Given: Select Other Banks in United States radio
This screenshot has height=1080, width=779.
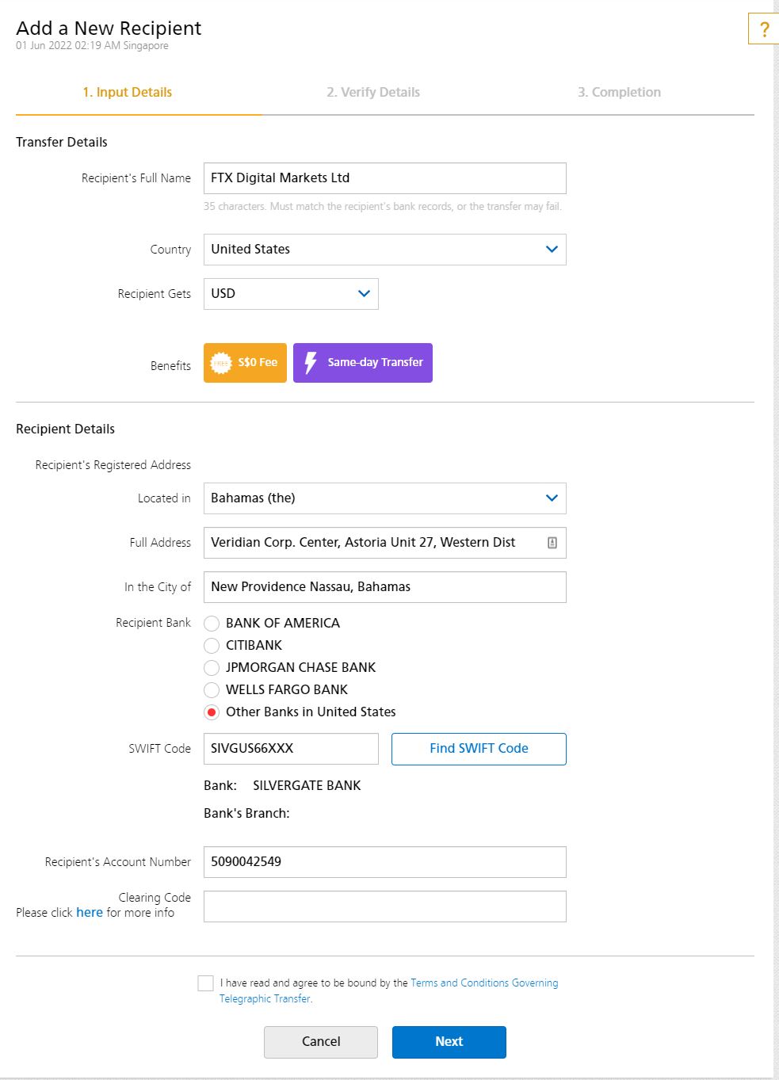Looking at the screenshot, I should click(x=212, y=712).
